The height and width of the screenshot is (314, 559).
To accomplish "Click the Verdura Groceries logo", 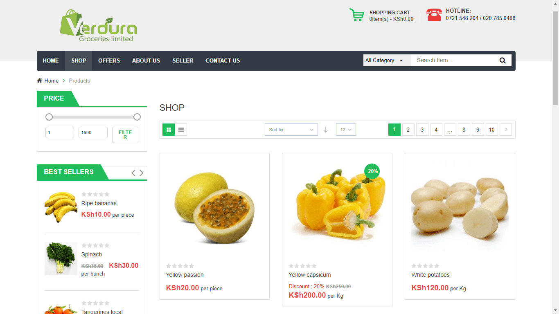I will [98, 26].
